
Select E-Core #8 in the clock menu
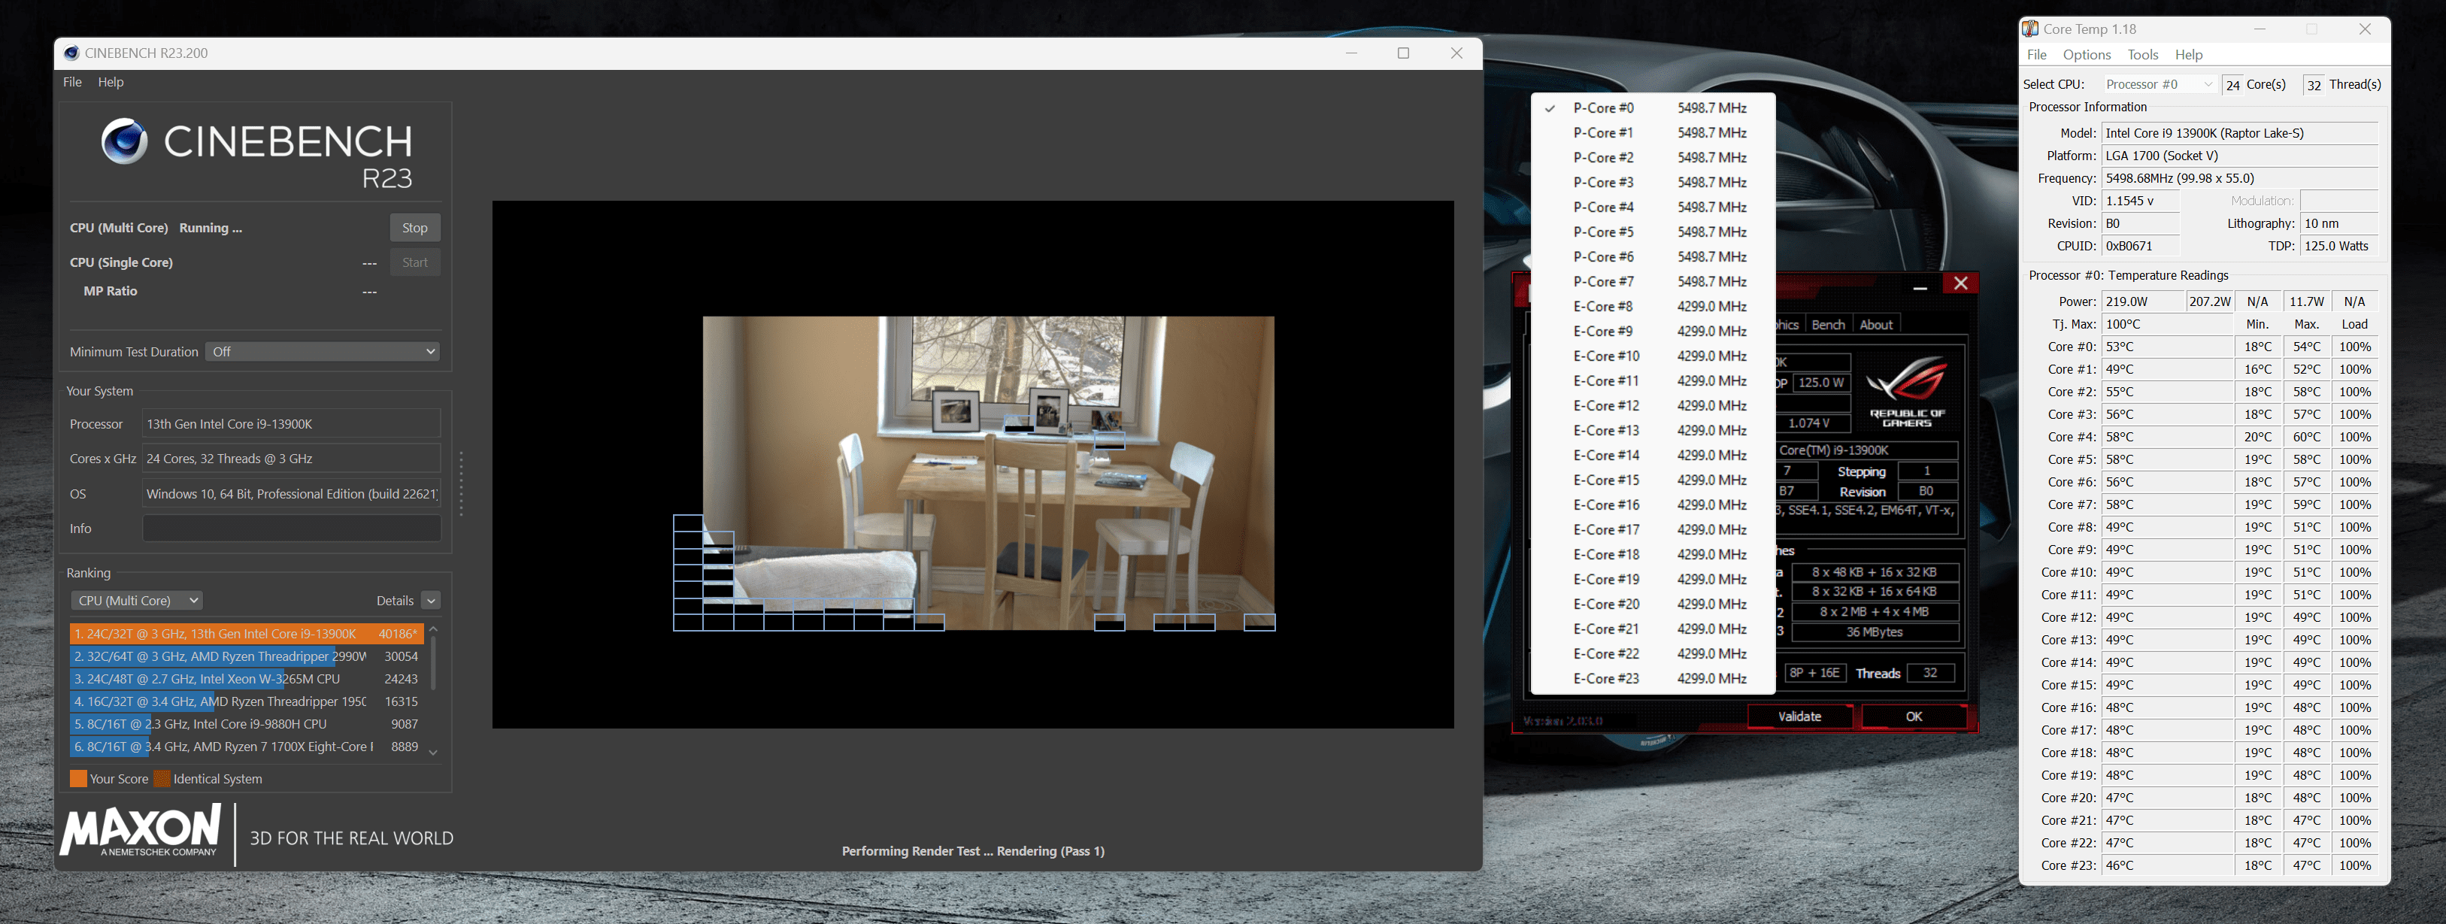pyautogui.click(x=1652, y=307)
